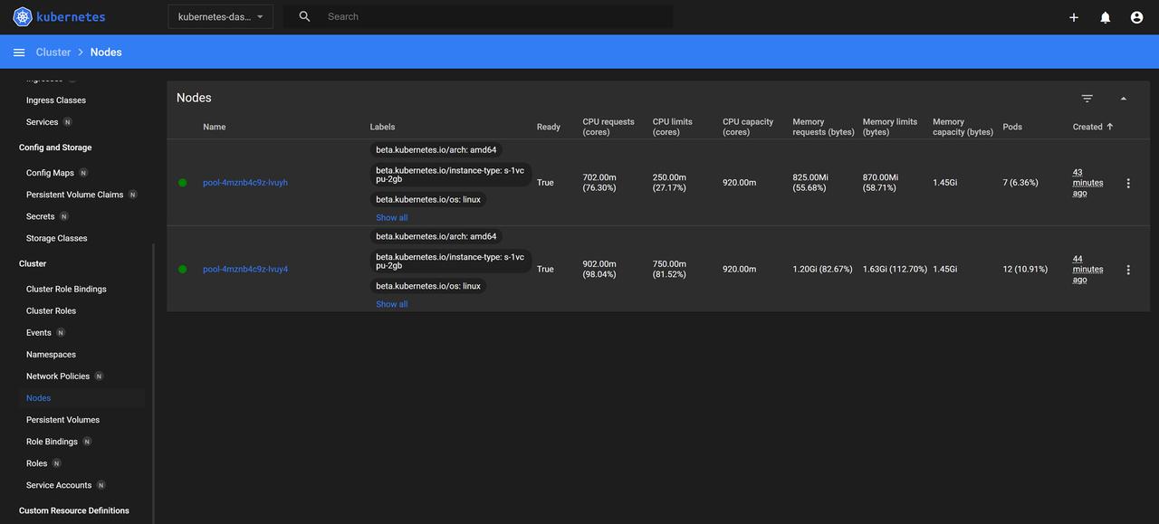This screenshot has height=524, width=1159.
Task: Show all labels for node pool-4mznb4c9z-lvuy4
Action: [x=391, y=305]
